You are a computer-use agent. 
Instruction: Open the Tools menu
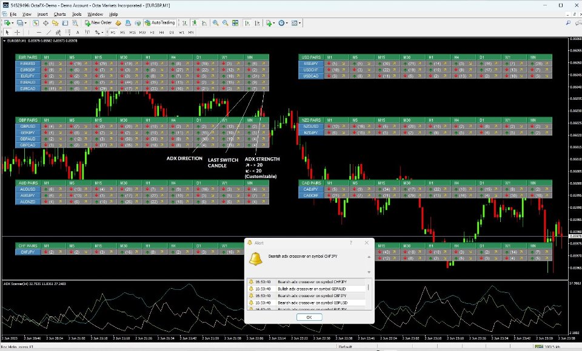point(77,14)
